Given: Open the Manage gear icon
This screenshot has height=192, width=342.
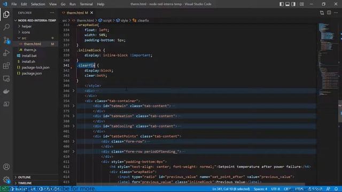Looking at the screenshot, I should [6, 180].
